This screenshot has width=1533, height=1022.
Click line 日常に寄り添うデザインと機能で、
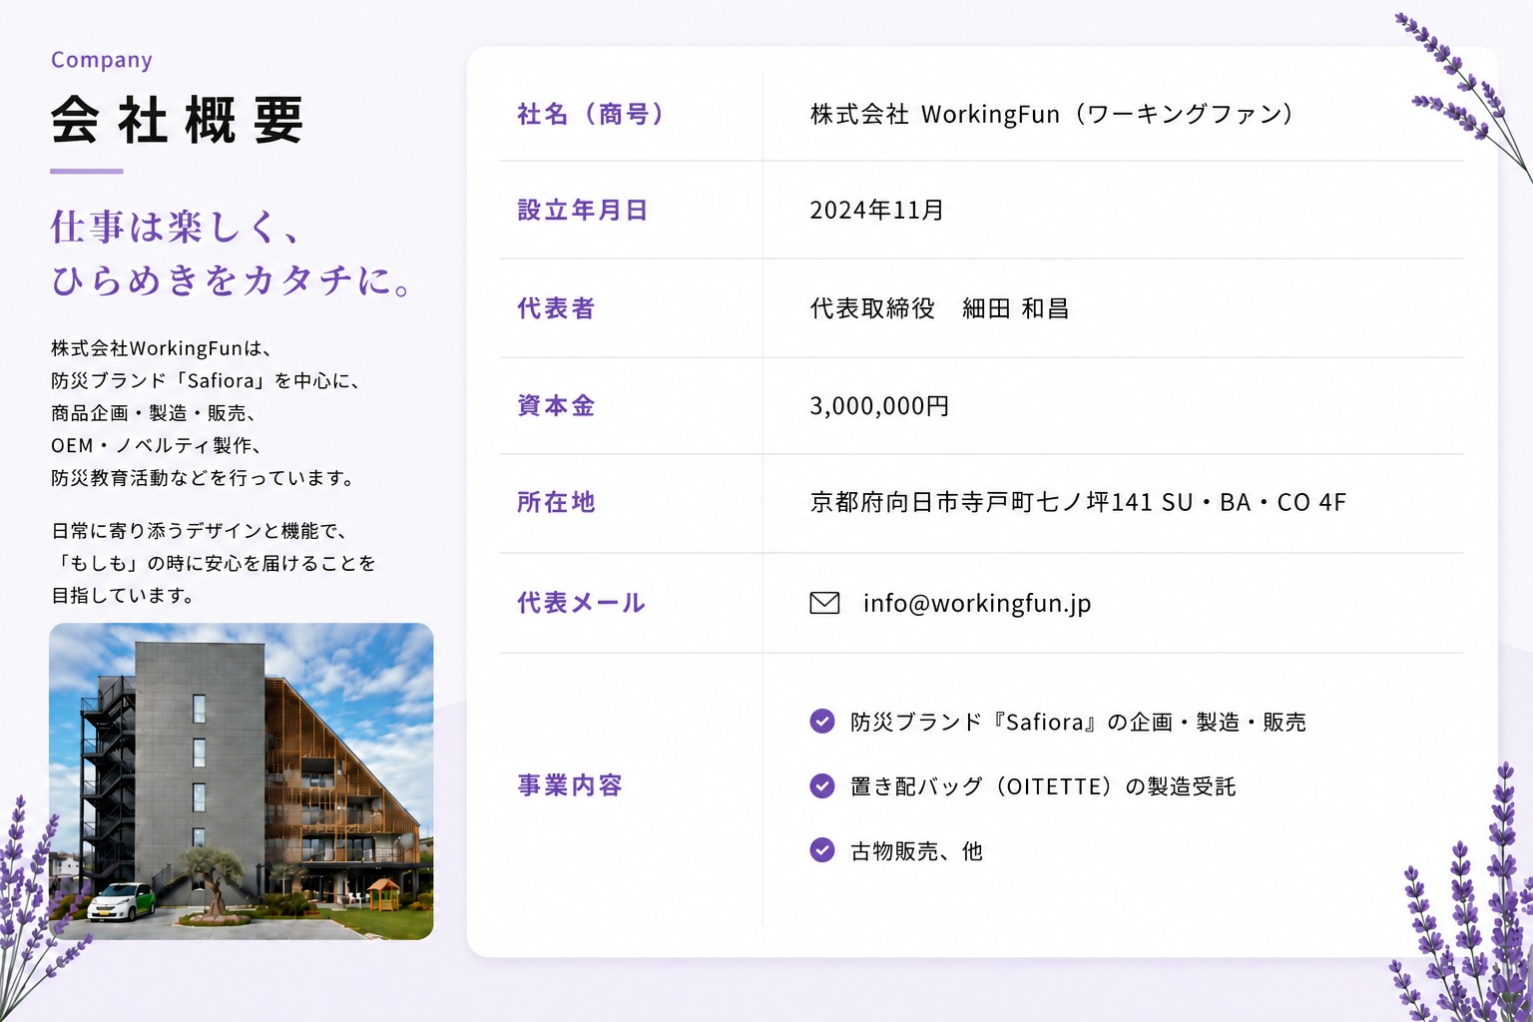pos(200,531)
